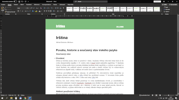
Task: Toggle justify alignment
Action: [51, 11]
